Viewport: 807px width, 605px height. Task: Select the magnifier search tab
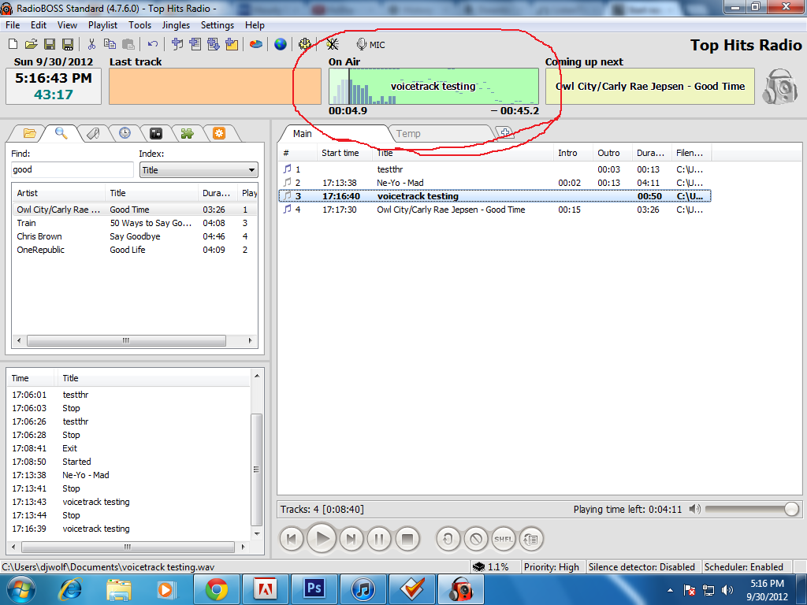point(61,133)
